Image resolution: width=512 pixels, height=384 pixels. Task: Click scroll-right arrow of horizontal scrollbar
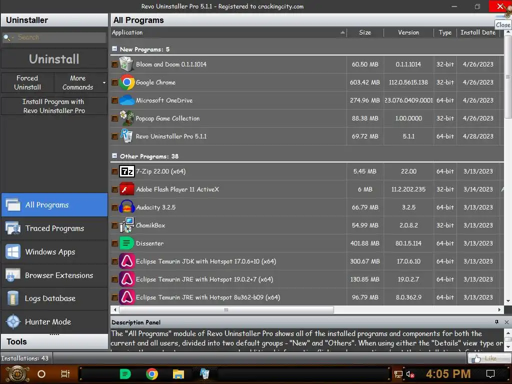click(x=499, y=309)
